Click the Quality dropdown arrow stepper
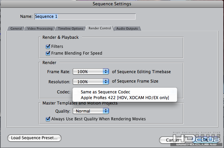This screenshot has width=224, height=148. click(x=106, y=111)
